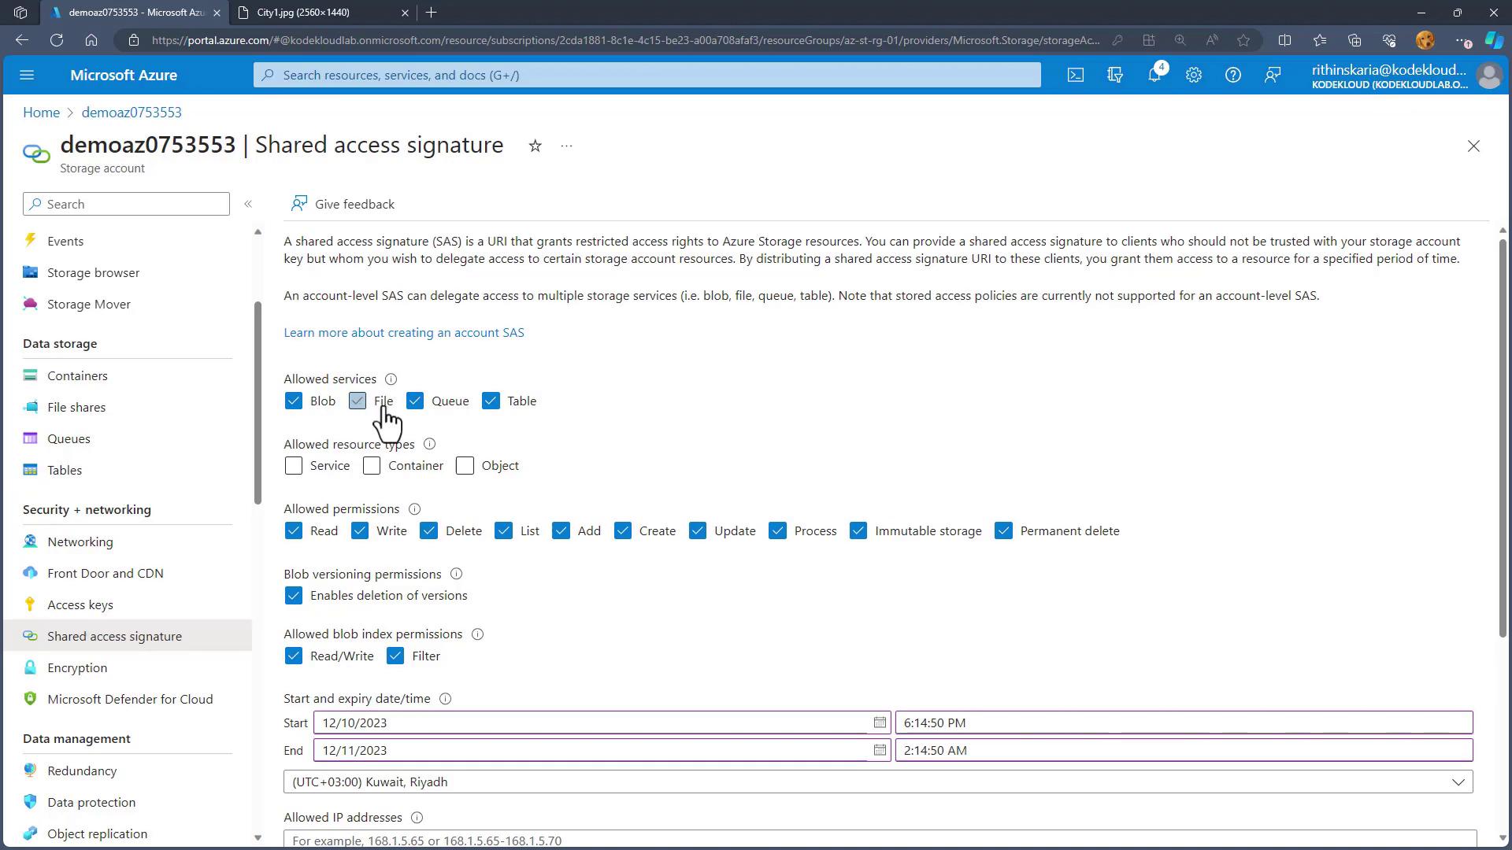Image resolution: width=1512 pixels, height=850 pixels.
Task: Open the Azure portal hamburger menu
Action: click(x=27, y=75)
